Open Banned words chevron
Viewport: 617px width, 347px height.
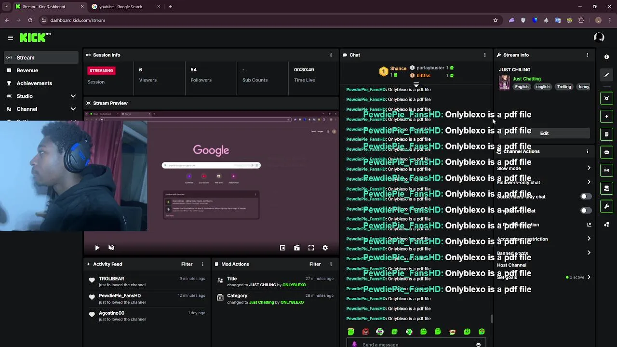point(589,253)
